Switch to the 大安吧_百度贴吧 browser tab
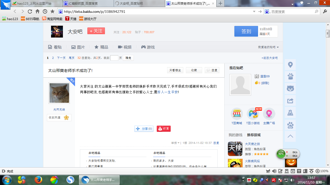This screenshot has width=330, height=185. 139,4
